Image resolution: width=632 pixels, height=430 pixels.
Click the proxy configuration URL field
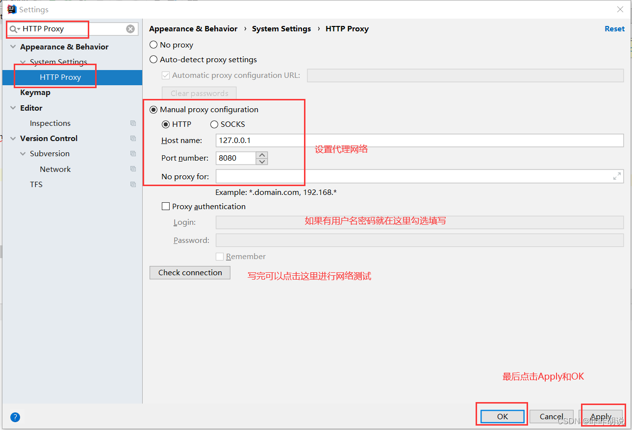465,75
